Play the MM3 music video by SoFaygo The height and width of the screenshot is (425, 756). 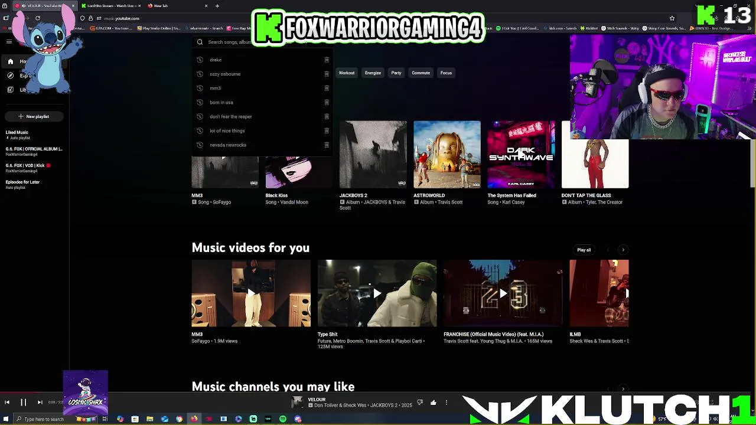(x=251, y=293)
